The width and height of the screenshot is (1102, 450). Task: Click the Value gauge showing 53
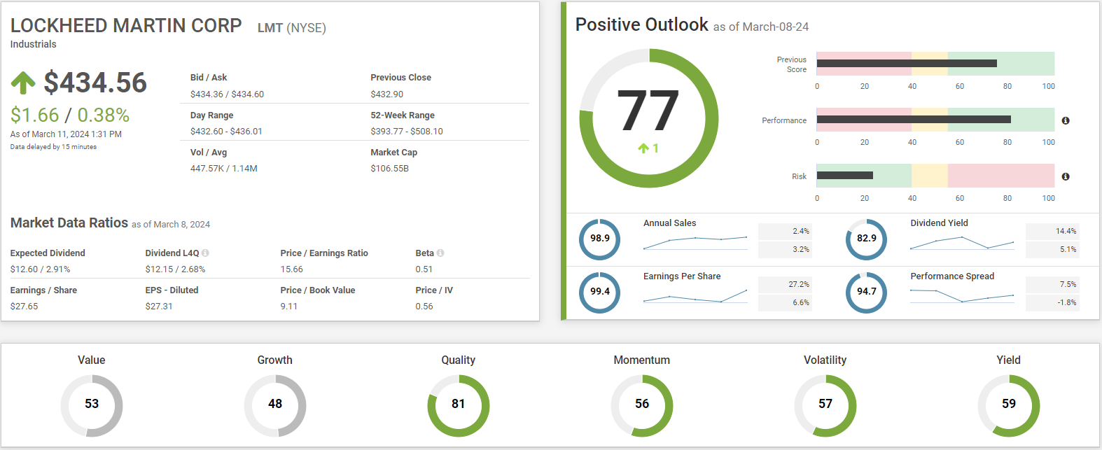point(92,406)
